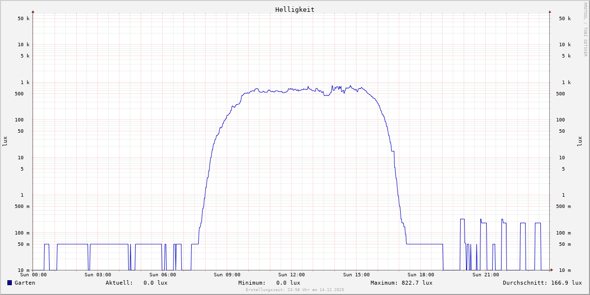Click the Aktuell 0.0 lux value
Image resolution: width=590 pixels, height=295 pixels.
tap(155, 283)
